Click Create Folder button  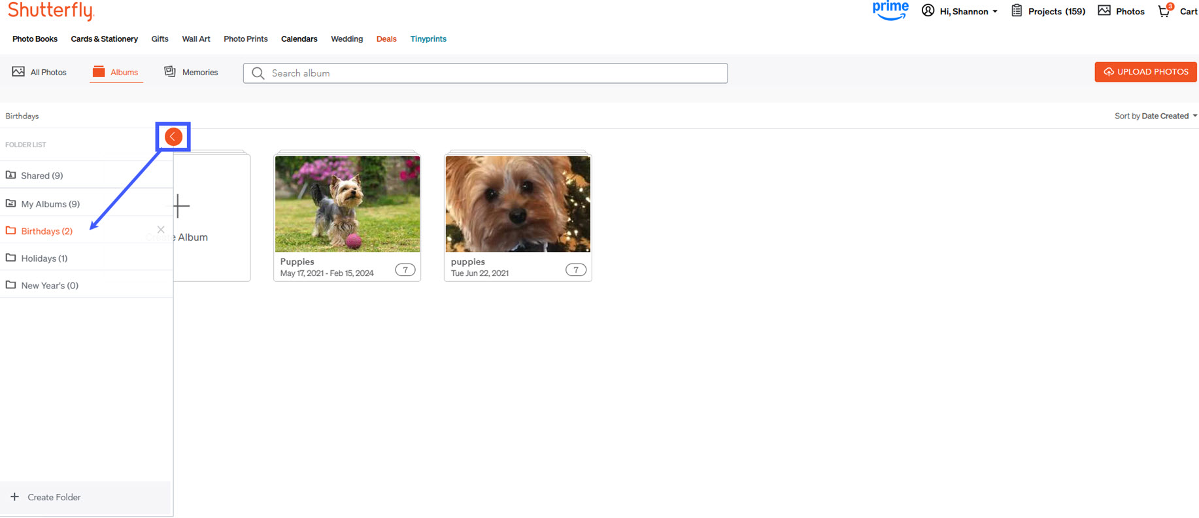pyautogui.click(x=85, y=497)
